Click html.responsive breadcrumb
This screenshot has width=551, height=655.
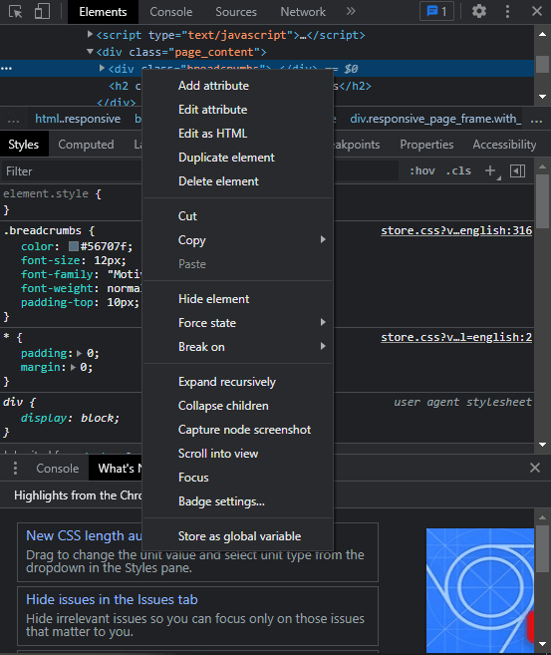(78, 119)
